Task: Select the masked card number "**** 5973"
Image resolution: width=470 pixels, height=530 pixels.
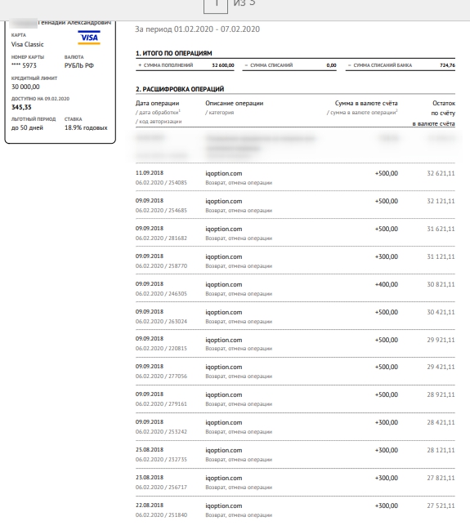Action: 24,65
